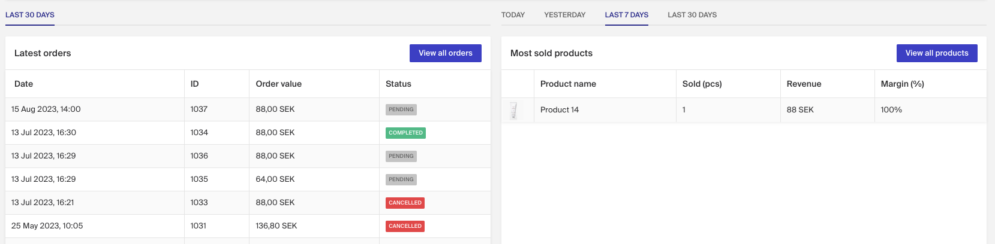Open order dated 13 Jul 2023, 16:21

coord(43,203)
